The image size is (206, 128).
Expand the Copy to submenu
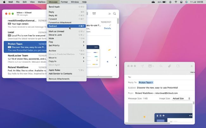point(67,61)
